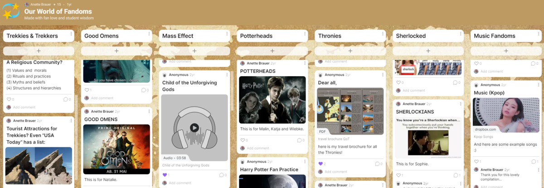Open the Sherlockian meme image

(428, 138)
